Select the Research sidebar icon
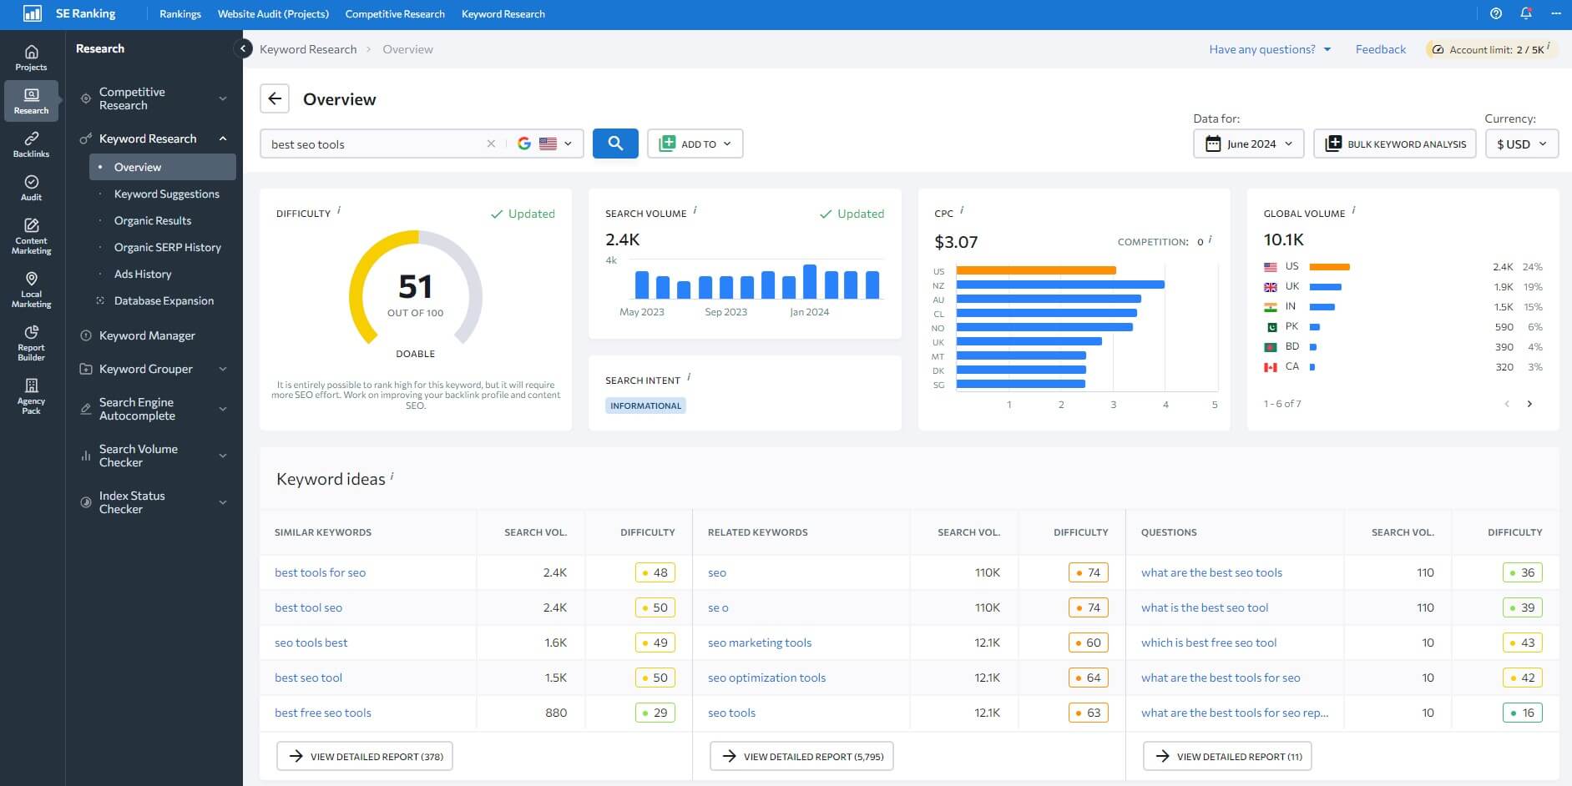The height and width of the screenshot is (786, 1572). coord(31,101)
